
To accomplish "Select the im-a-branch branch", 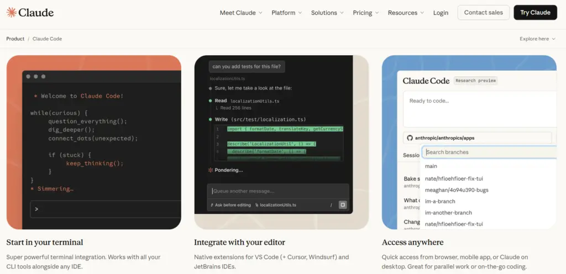I will [x=440, y=201].
